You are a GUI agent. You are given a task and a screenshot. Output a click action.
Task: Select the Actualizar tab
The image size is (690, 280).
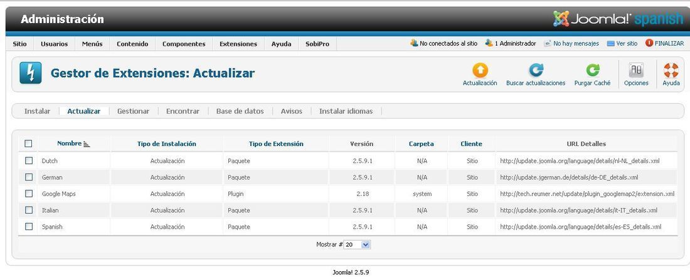point(83,111)
